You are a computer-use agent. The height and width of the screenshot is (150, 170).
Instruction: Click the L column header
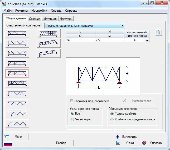(80, 32)
